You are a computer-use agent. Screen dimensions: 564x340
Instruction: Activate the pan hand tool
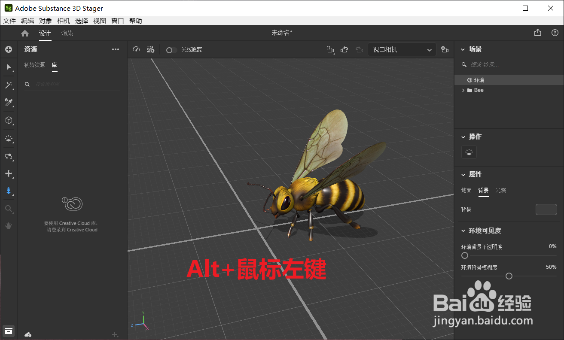pos(9,225)
